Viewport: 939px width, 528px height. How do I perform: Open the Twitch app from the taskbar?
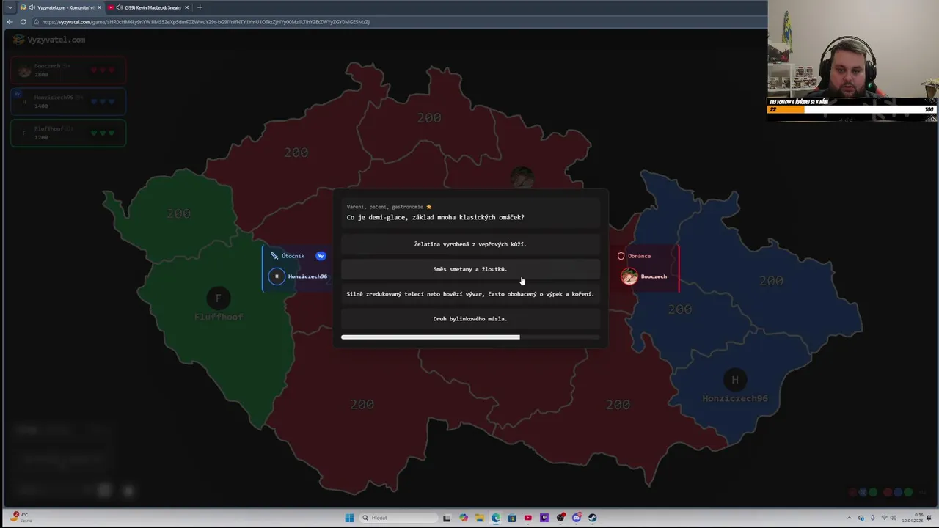[544, 518]
